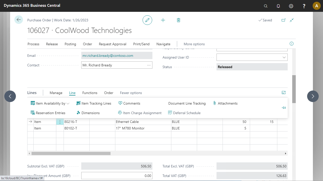The width and height of the screenshot is (323, 181).
Task: Click the Inv. Discount Amount field
Action: click(117, 176)
